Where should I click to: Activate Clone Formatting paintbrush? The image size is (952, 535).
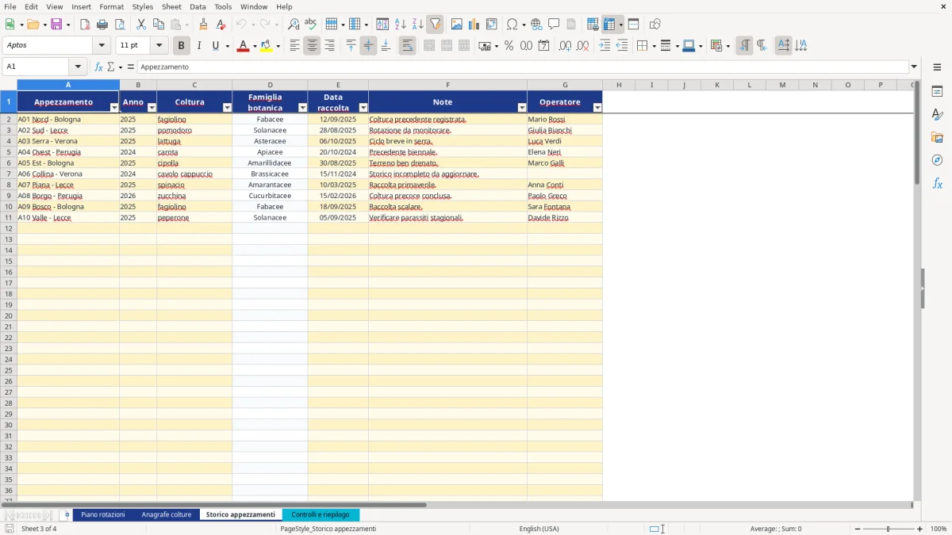[204, 25]
